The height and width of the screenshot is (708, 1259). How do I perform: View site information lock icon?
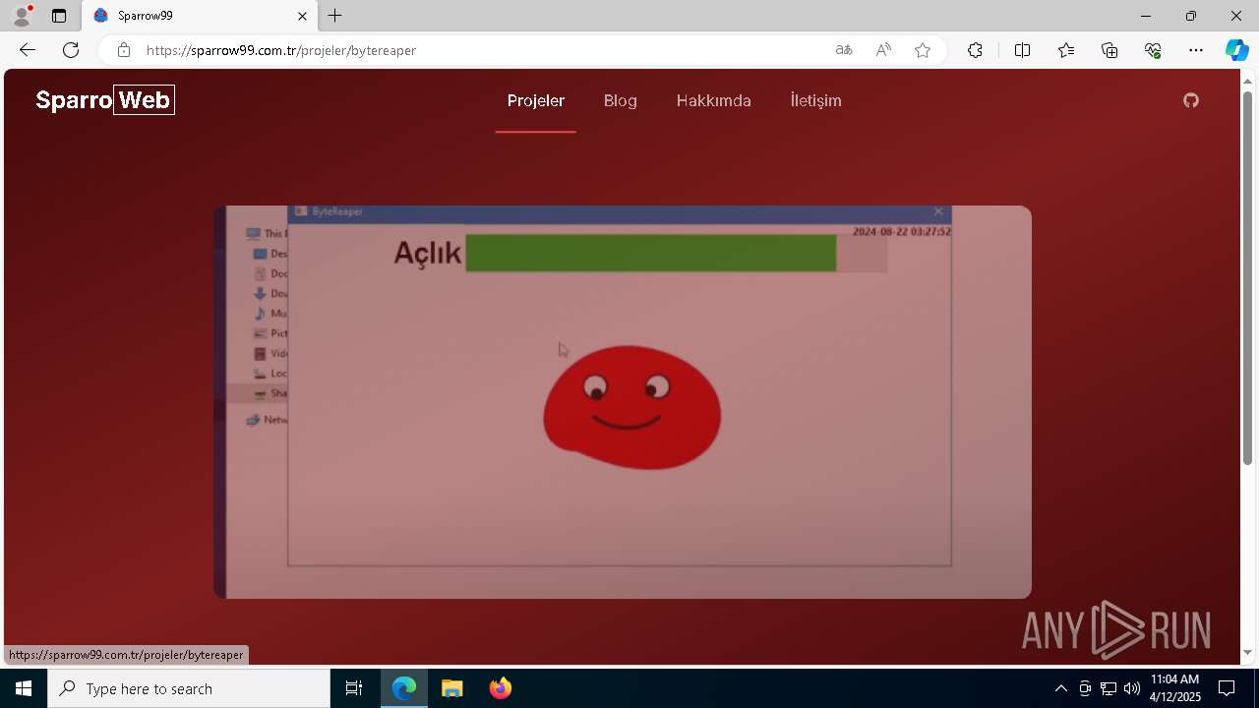[x=123, y=50]
